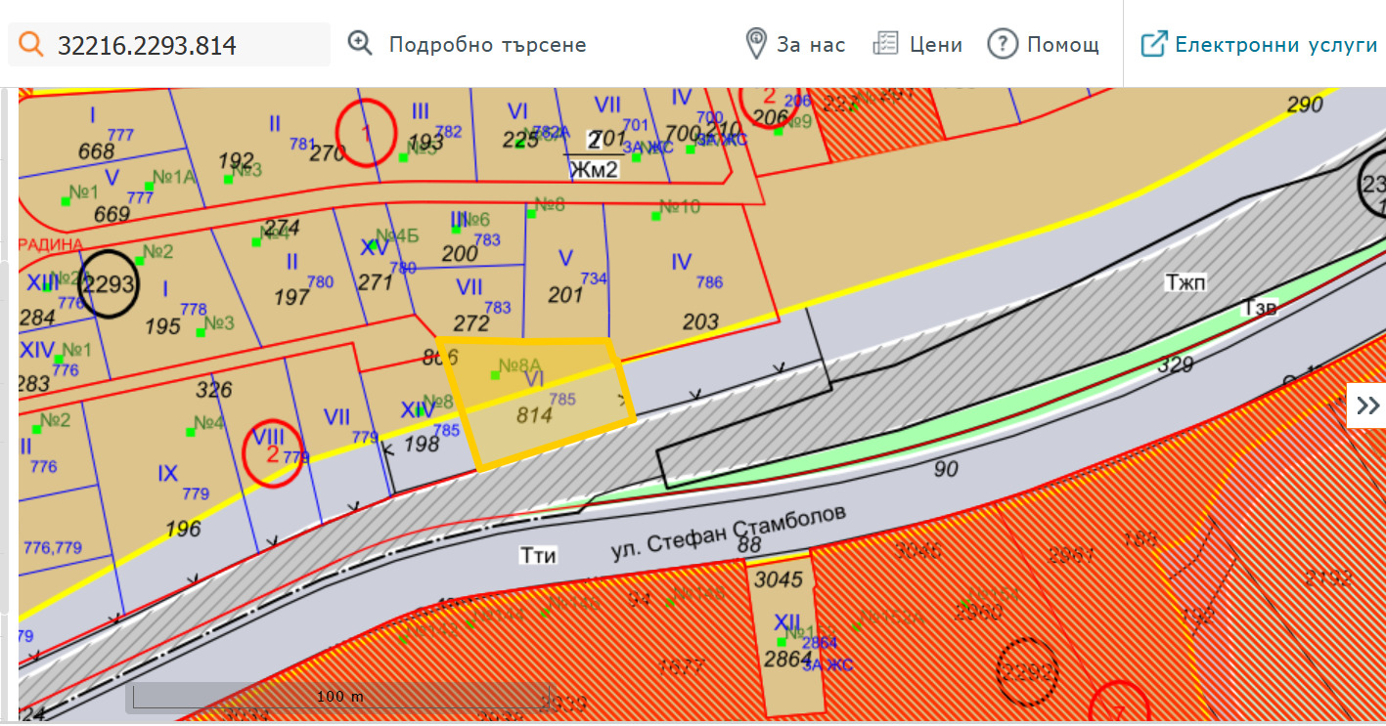Click street label ул. Стефан Стамболов

coord(727,533)
